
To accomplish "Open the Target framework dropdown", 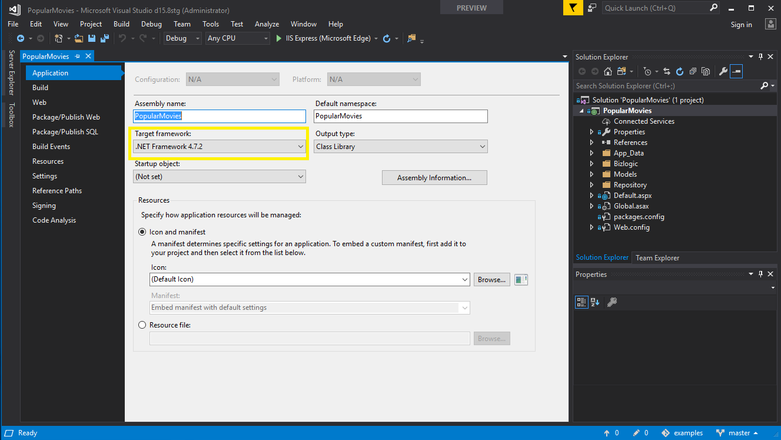I will tap(220, 147).
